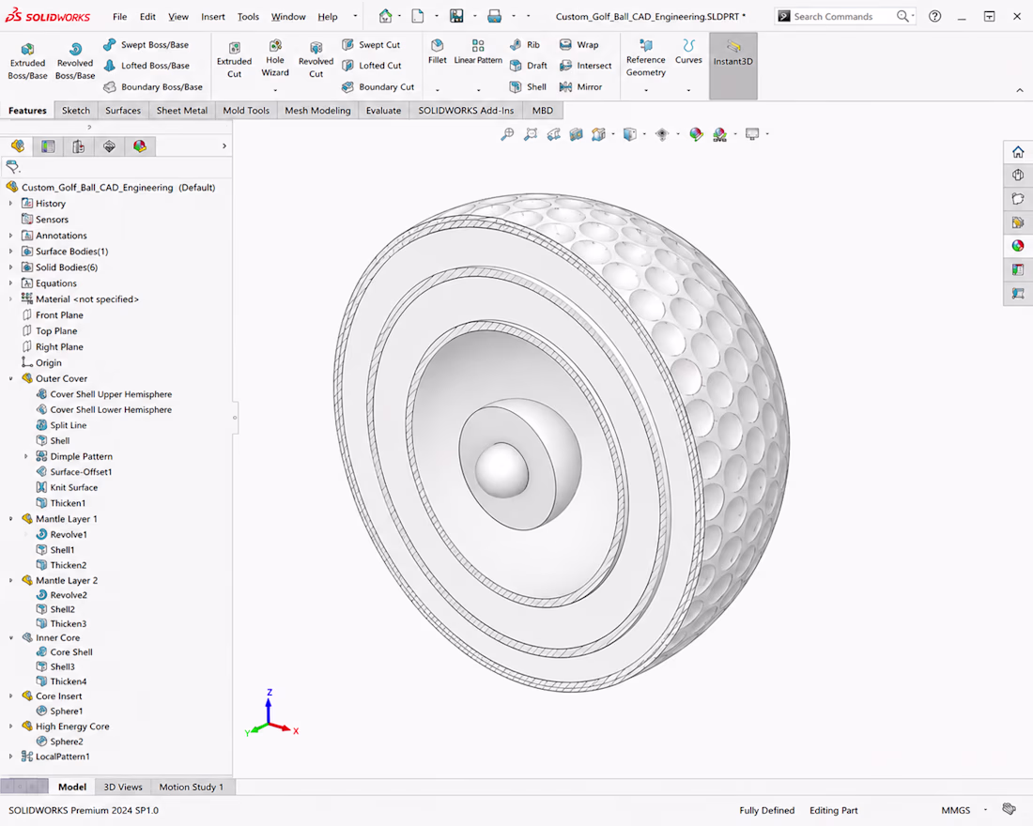Open the Insert menu
This screenshot has height=826, width=1033.
(213, 17)
